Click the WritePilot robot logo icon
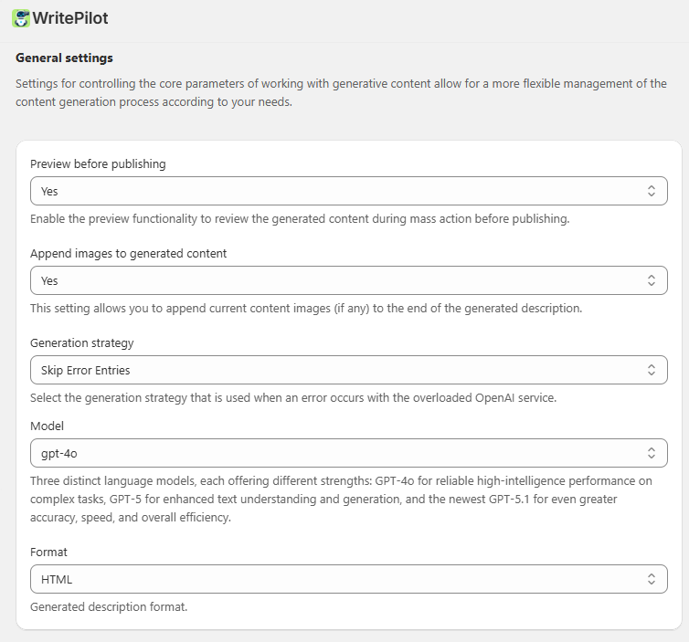The width and height of the screenshot is (689, 642). [20, 18]
